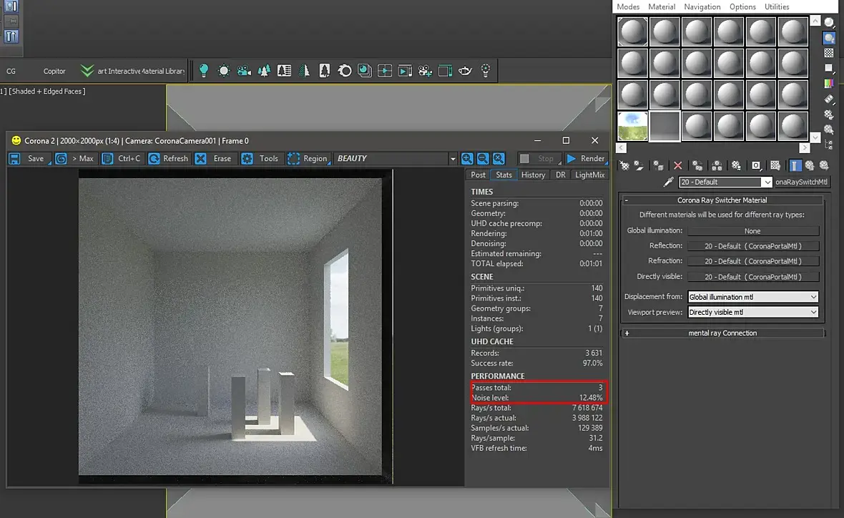Collapse the Corona Ray Switcher Material rollout
Screen dimensions: 844x518
(722, 200)
